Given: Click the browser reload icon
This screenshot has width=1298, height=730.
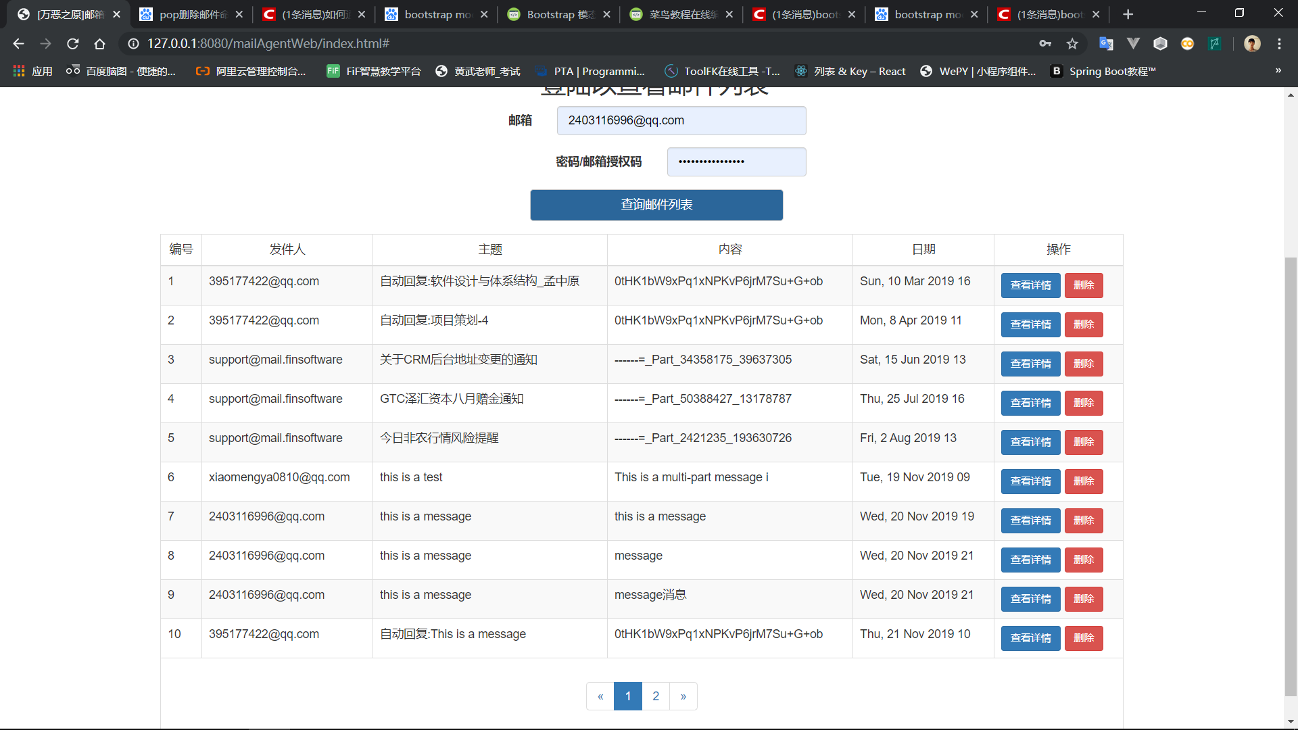Looking at the screenshot, I should click(73, 44).
